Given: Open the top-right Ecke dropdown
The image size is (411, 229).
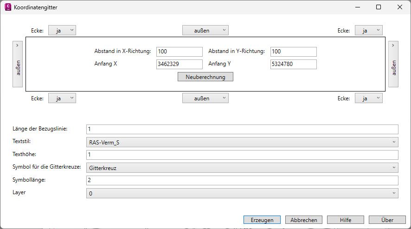Looking at the screenshot, I should pos(368,30).
